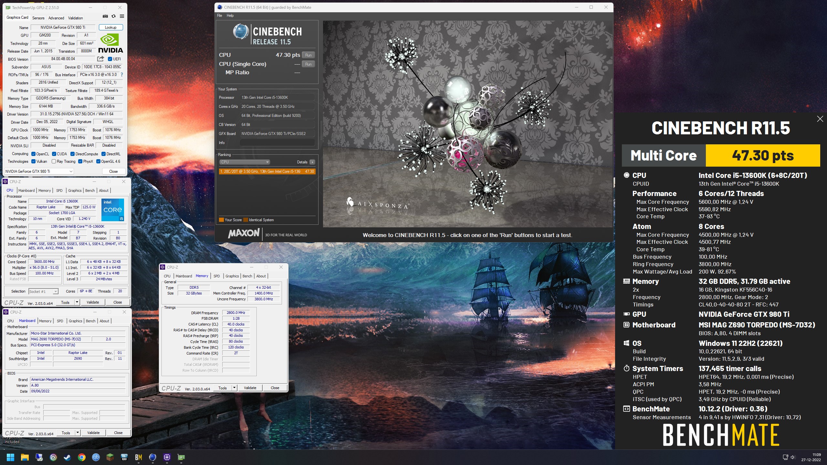
Task: Toggle the UEFI checkbox
Action: pyautogui.click(x=110, y=59)
